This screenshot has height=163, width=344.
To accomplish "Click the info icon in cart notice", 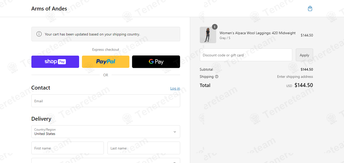I will (x=39, y=34).
